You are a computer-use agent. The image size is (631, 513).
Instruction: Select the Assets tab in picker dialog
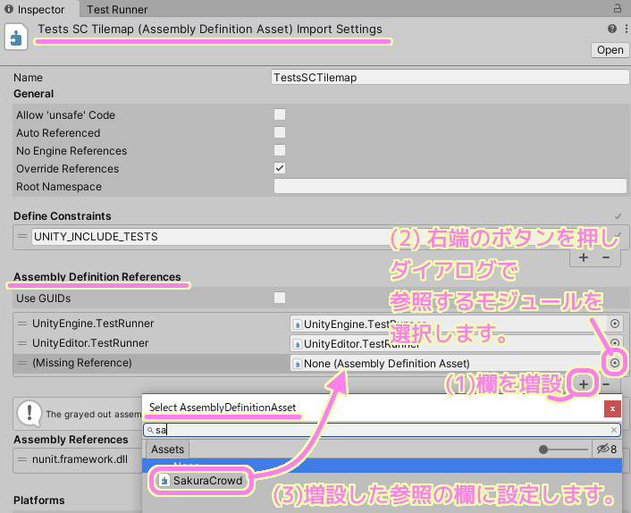click(167, 450)
